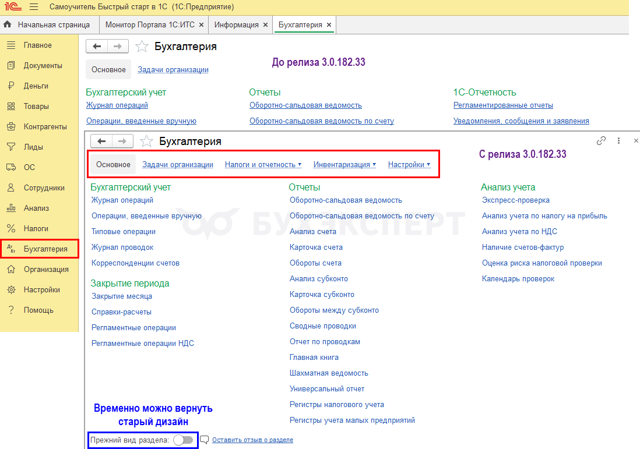The height and width of the screenshot is (449, 640).
Task: Click the speech bubble feedback icon
Action: [x=205, y=440]
